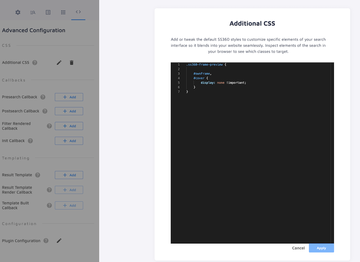The width and height of the screenshot is (360, 262).
Task: Add a Template Built Callback
Action: [69, 205]
